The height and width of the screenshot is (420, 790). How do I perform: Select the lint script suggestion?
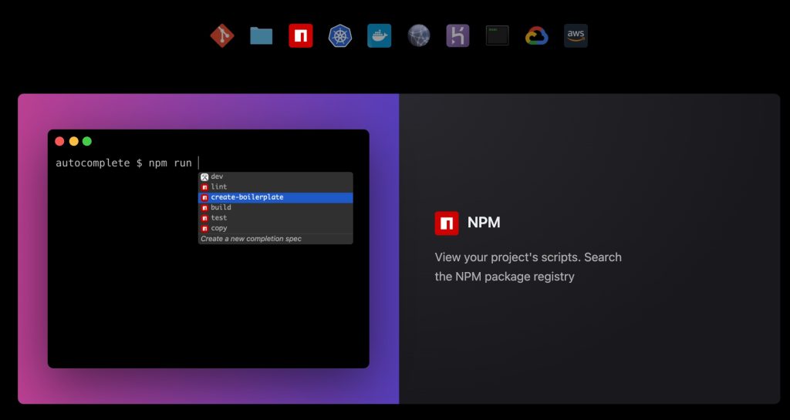click(275, 187)
